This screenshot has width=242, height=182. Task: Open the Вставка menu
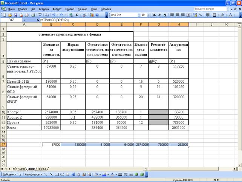coord(44,9)
